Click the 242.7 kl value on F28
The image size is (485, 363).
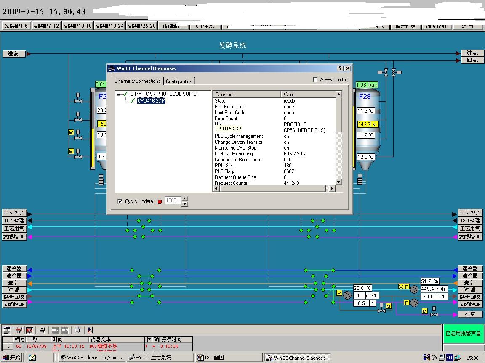pyautogui.click(x=368, y=124)
